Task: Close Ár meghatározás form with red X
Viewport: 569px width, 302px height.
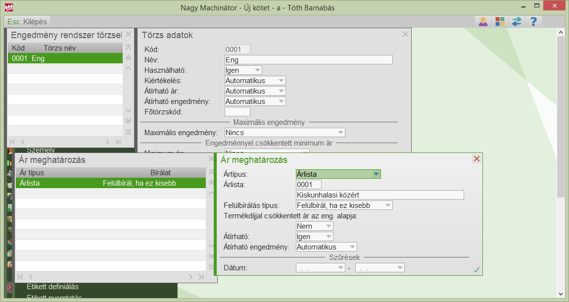Action: (476, 158)
